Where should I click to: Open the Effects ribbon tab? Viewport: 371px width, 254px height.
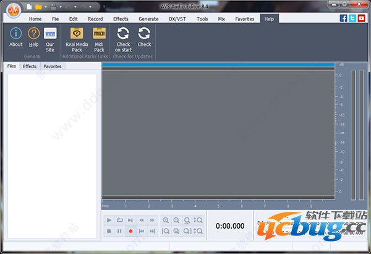(121, 19)
